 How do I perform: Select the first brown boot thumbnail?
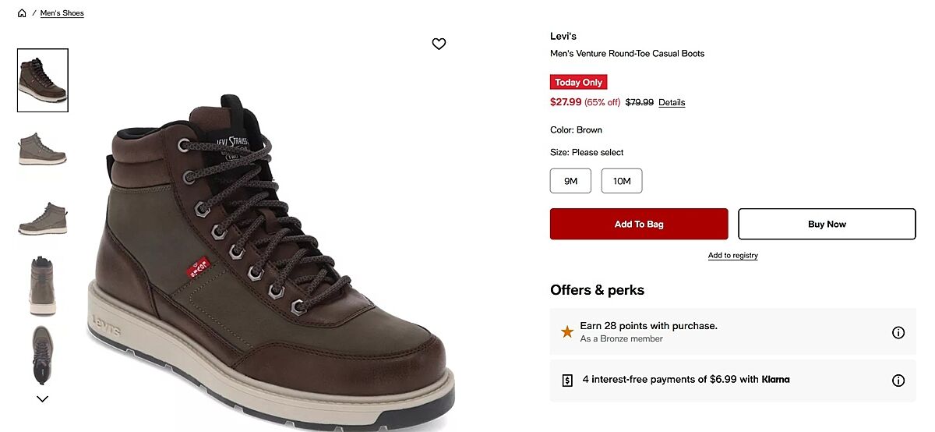pos(43,80)
